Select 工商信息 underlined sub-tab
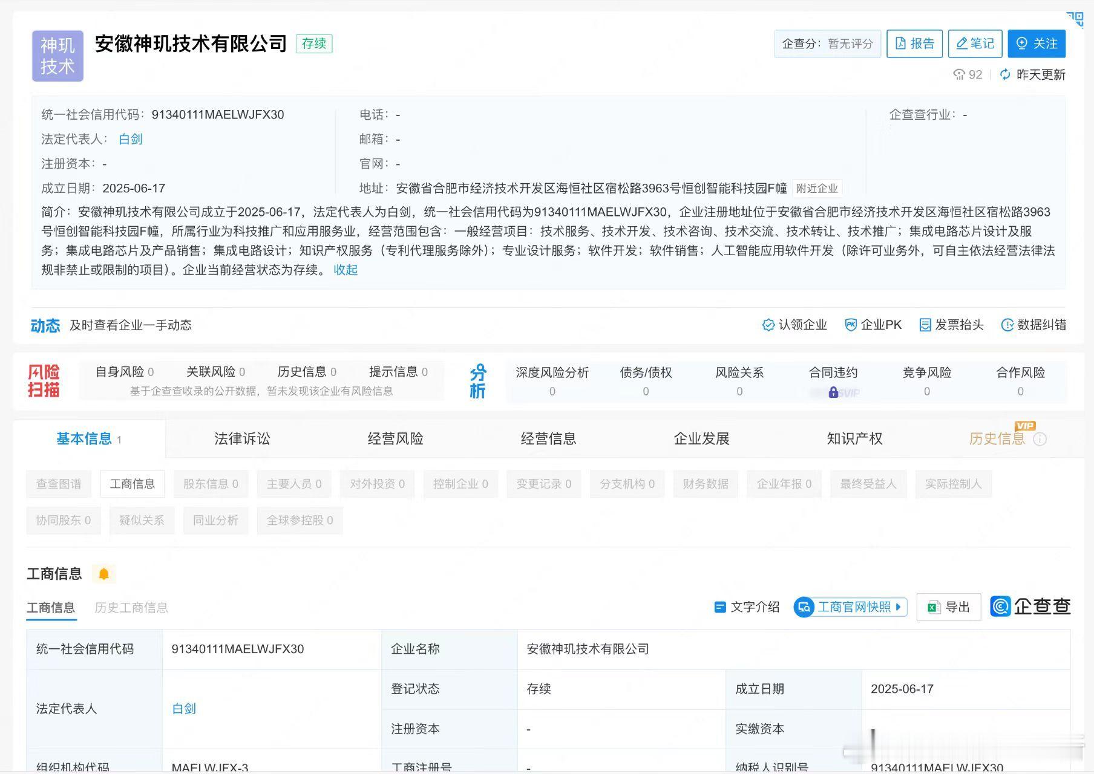 tap(51, 608)
